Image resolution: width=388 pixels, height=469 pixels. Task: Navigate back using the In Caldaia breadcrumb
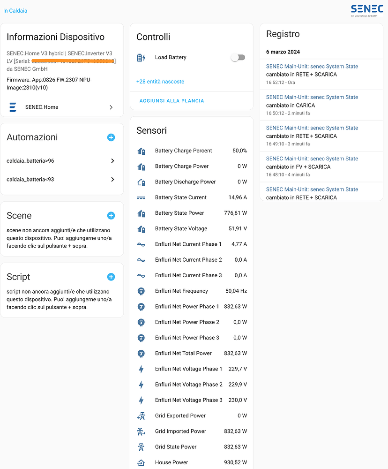tap(15, 10)
